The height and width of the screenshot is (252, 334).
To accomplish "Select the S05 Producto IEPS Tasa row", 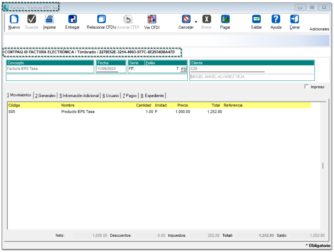I will 78,112.
